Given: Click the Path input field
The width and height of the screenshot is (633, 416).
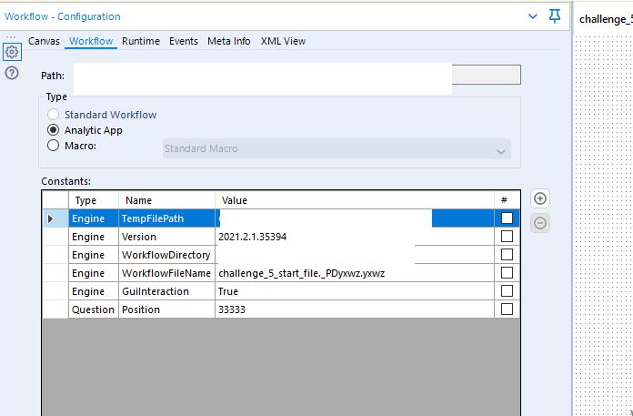Looking at the screenshot, I should click(297, 75).
